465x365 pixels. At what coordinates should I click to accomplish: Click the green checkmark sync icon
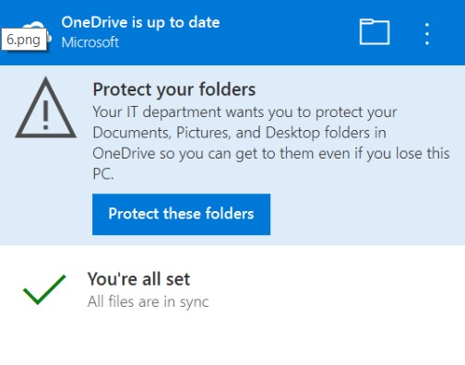pos(44,289)
